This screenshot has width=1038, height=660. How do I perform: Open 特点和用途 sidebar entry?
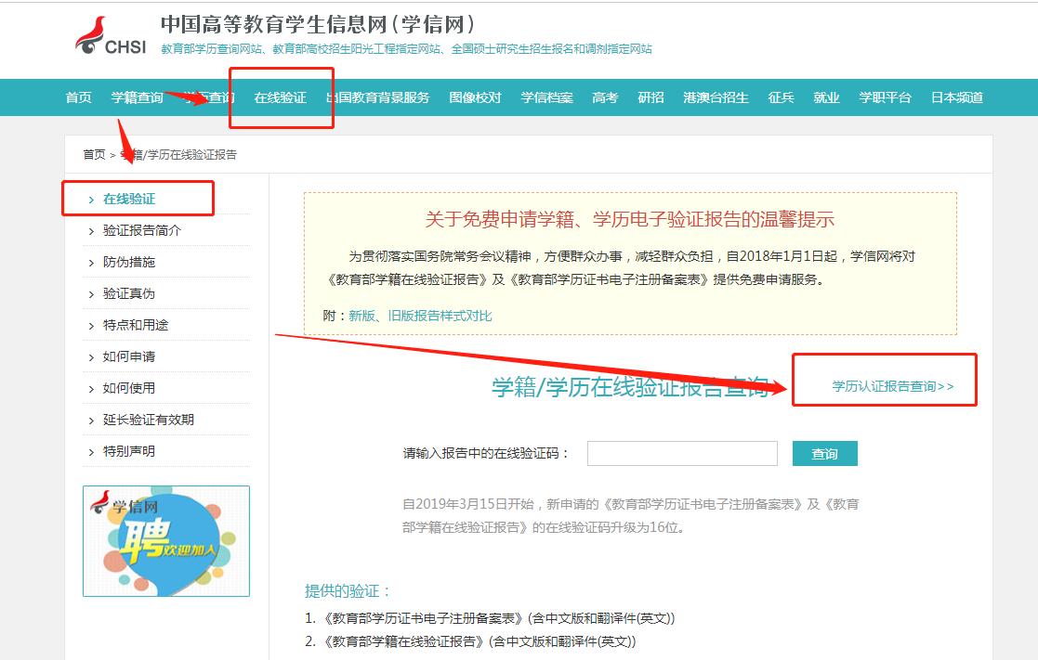click(136, 325)
